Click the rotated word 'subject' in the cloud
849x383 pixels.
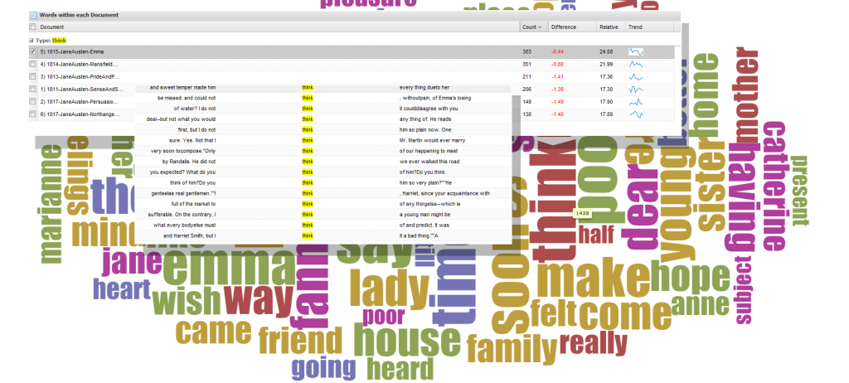point(745,290)
